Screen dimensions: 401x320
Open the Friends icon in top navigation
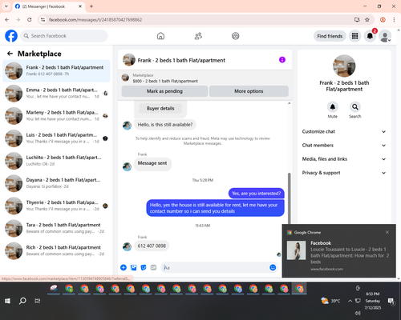pyautogui.click(x=198, y=36)
